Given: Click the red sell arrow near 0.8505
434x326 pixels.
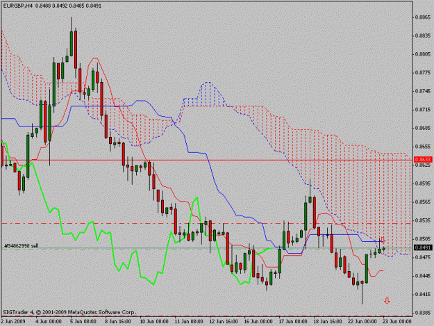Looking at the screenshot, I should click(x=383, y=240).
